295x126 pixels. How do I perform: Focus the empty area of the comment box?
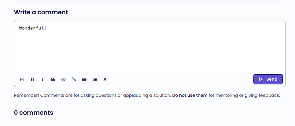(150, 52)
